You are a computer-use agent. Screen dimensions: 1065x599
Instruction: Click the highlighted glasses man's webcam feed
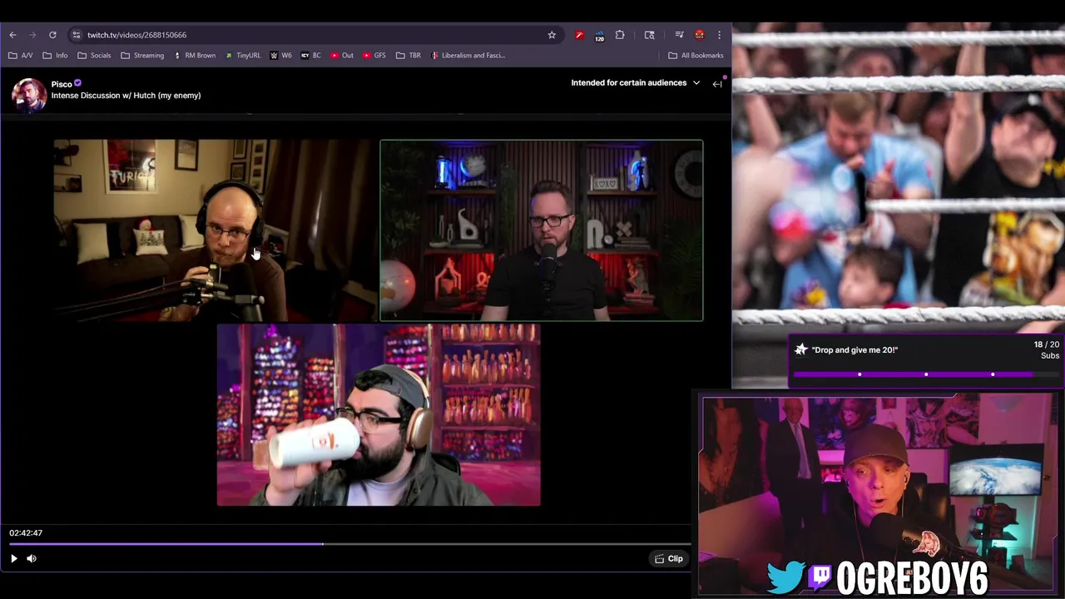coord(542,230)
